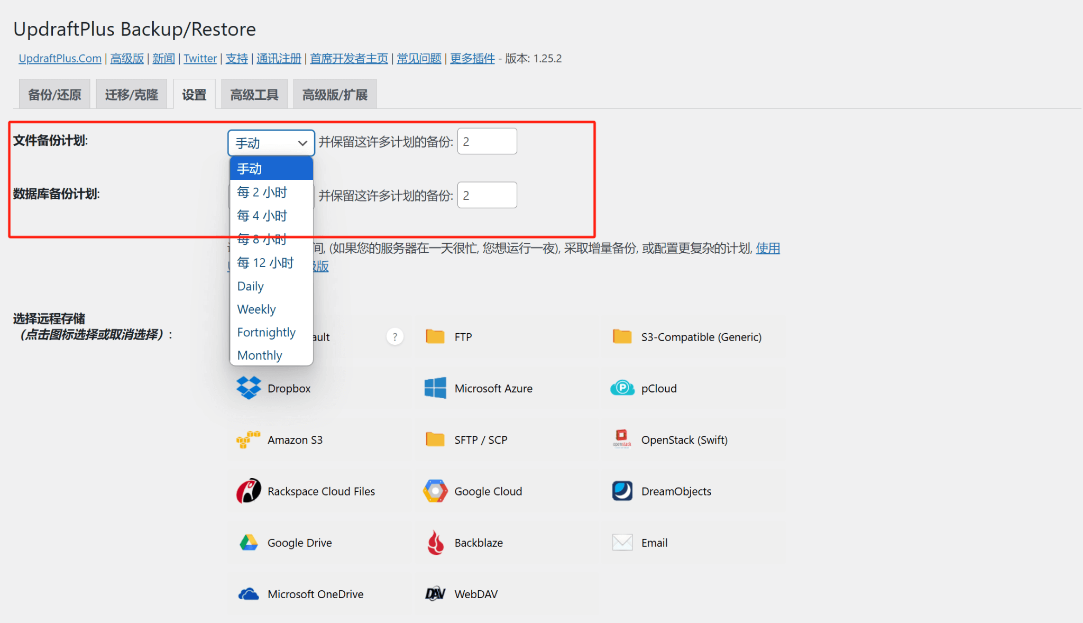Select the DreamObjects label
The image size is (1083, 623).
pyautogui.click(x=676, y=491)
